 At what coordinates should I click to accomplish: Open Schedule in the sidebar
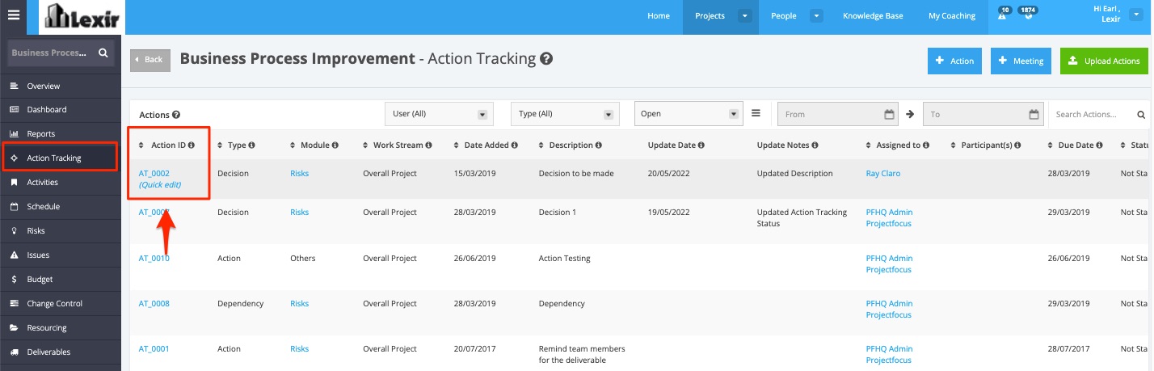(61, 206)
